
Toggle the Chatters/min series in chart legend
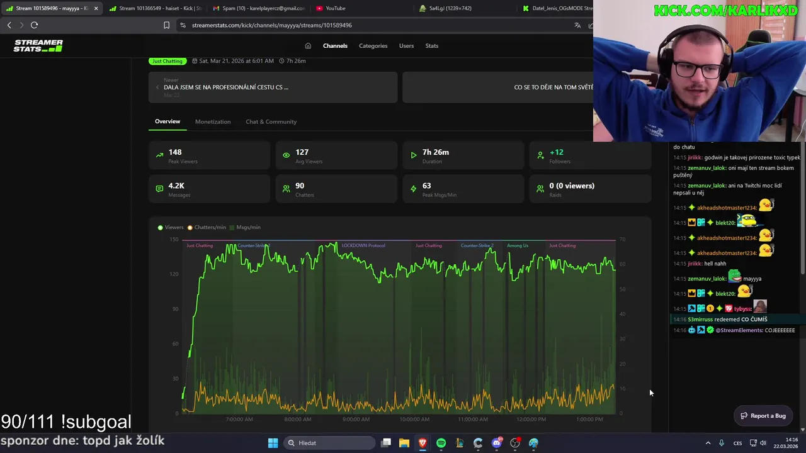click(x=207, y=227)
